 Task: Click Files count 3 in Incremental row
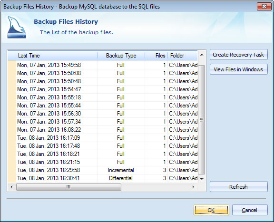coord(156,170)
